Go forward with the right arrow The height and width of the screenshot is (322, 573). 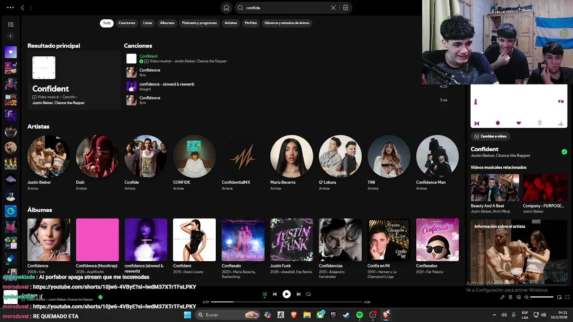tap(30, 8)
